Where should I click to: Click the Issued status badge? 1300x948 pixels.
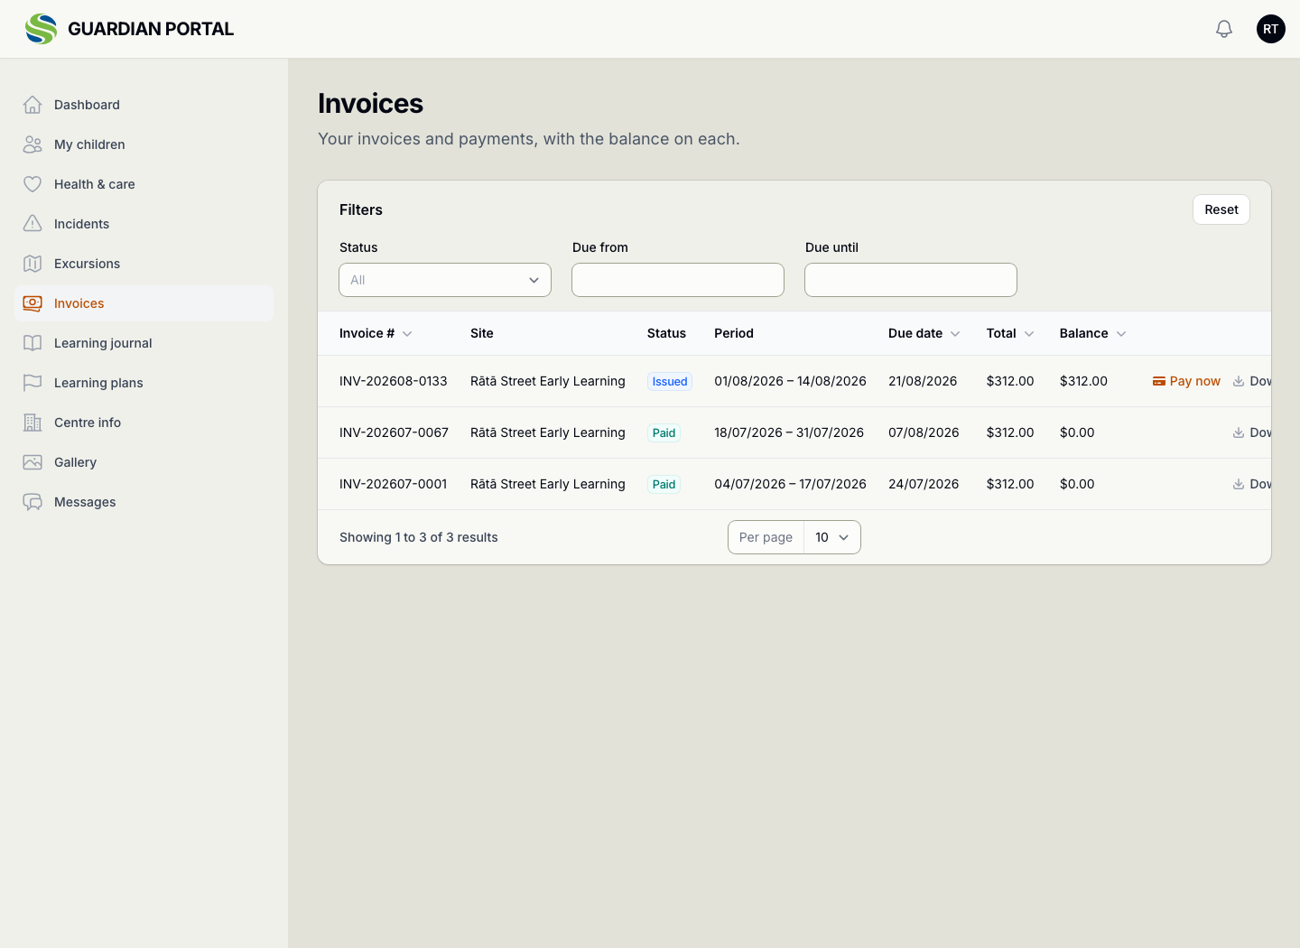tap(670, 381)
